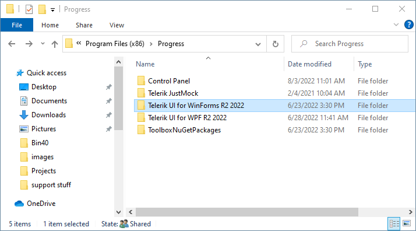Open the Help question mark icon
Viewport: 416px width, 231px height.
[x=408, y=24]
